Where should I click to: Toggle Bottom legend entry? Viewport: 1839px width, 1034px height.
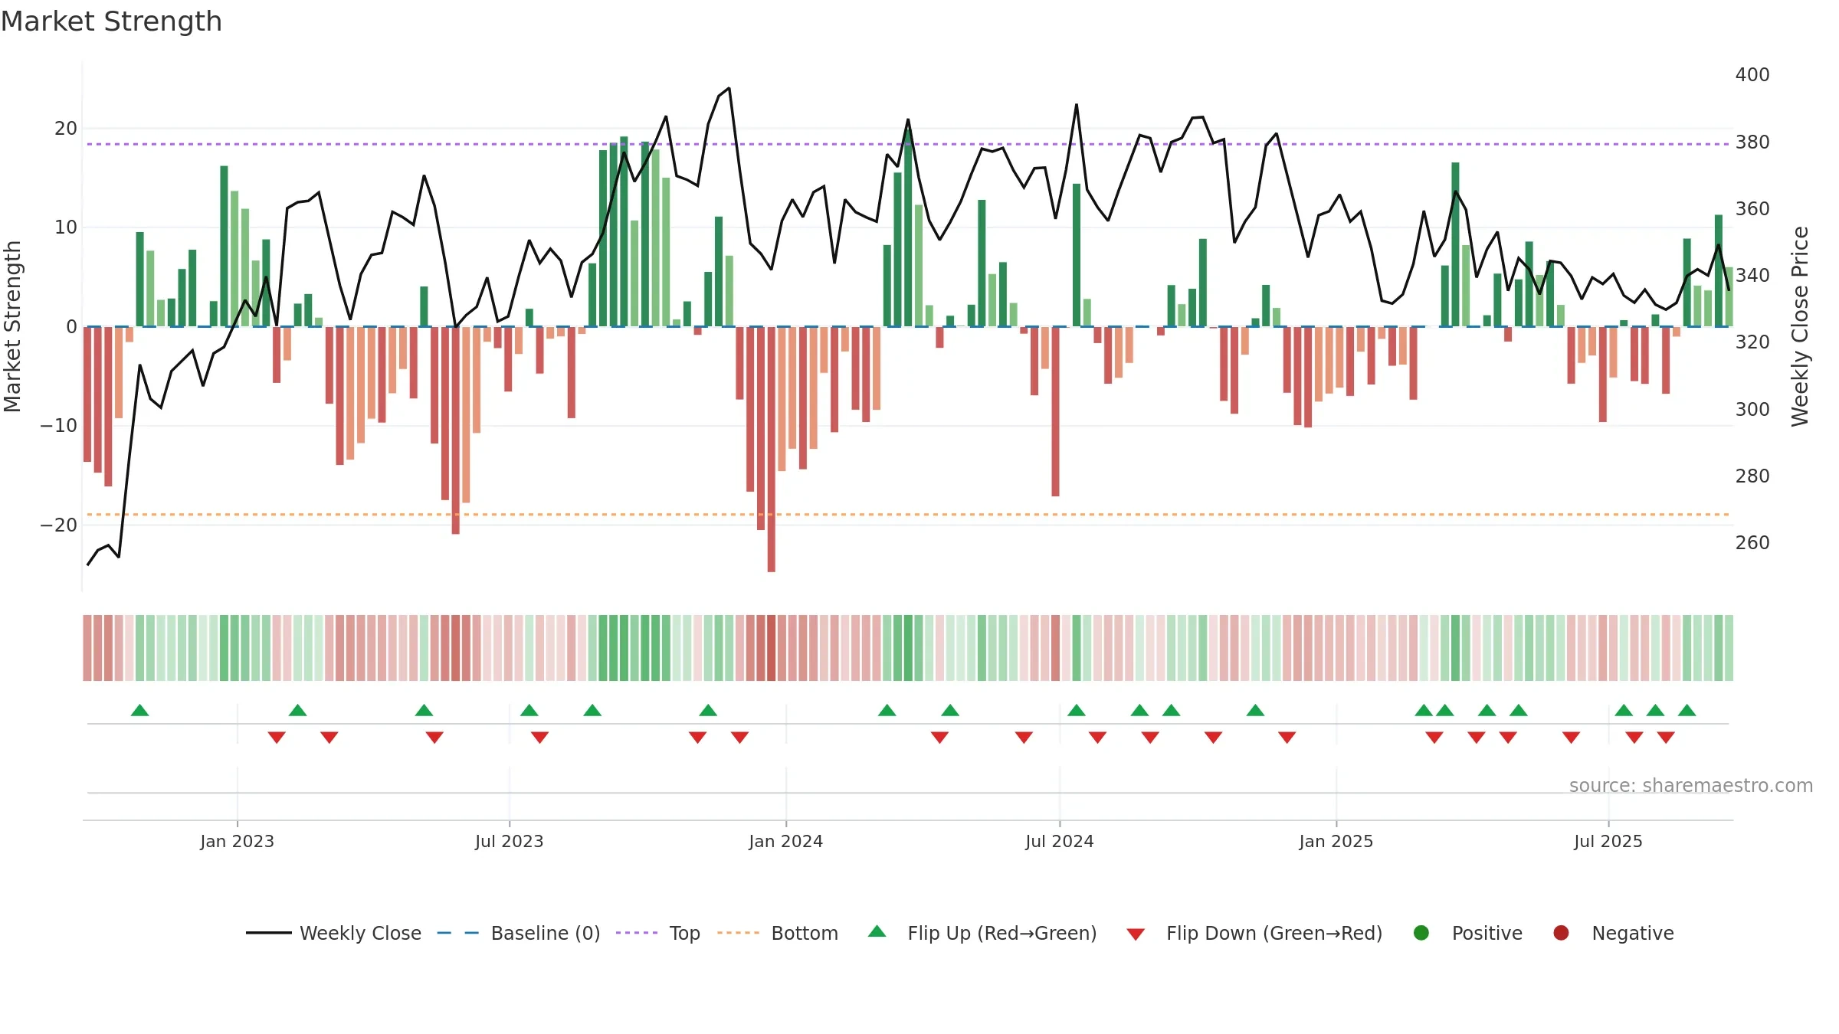click(x=778, y=933)
